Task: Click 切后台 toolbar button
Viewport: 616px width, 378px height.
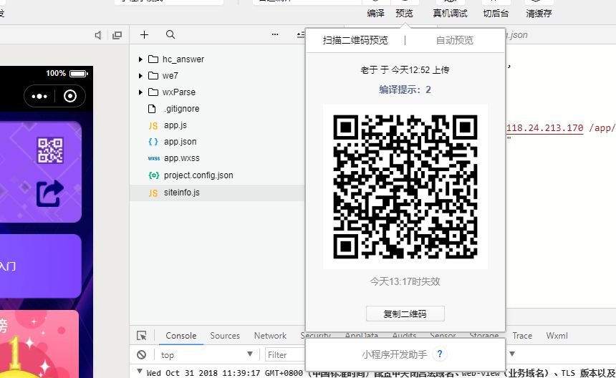Action: point(496,14)
